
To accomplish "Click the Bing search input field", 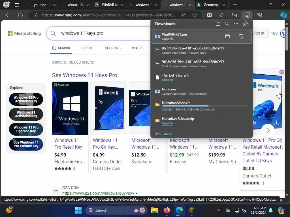I will coord(105,33).
